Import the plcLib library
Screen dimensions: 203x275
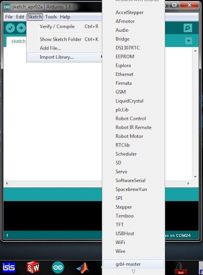pos(122,110)
